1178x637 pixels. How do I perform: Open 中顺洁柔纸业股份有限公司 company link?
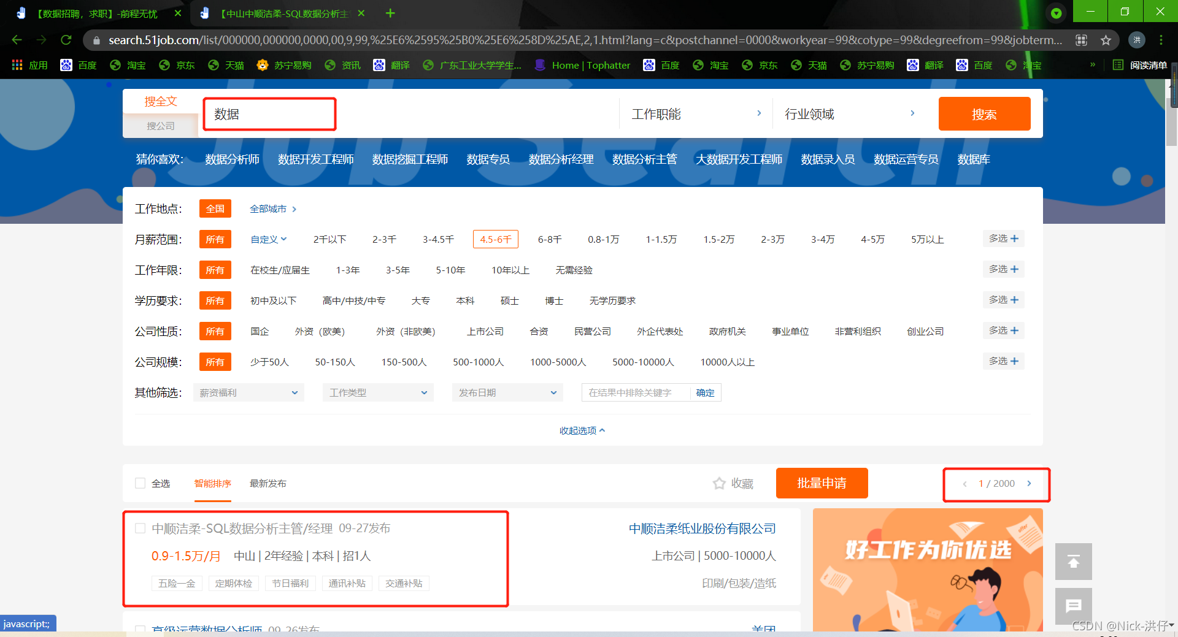click(x=702, y=528)
